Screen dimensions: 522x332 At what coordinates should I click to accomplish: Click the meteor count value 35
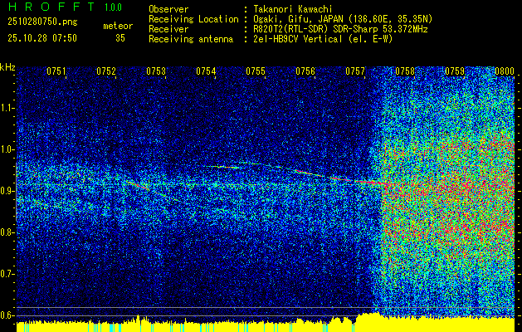[x=120, y=38]
